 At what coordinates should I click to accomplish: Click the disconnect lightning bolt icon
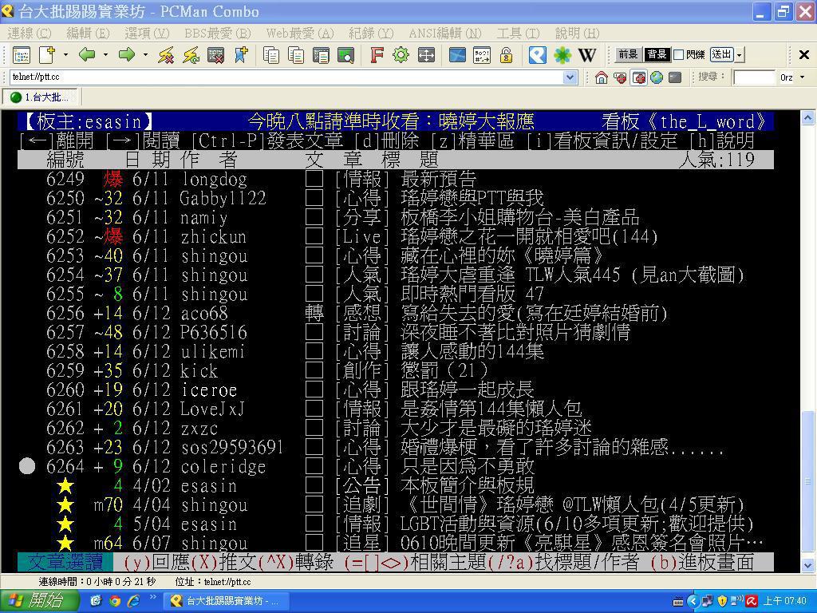[166, 55]
